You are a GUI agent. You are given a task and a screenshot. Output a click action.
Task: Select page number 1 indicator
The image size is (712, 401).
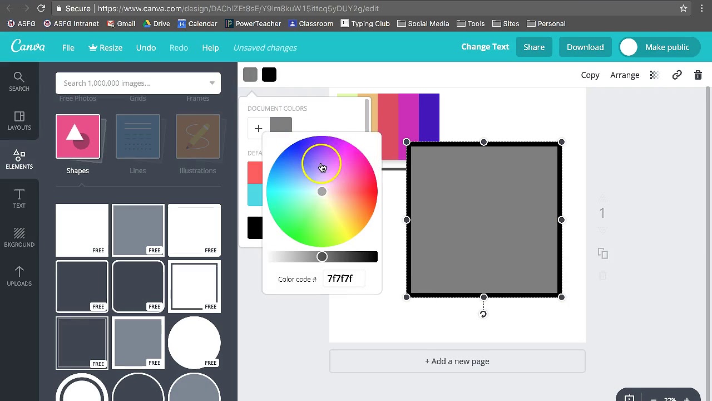602,213
